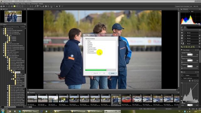The image size is (201, 113).
Task: Click the star rating toolbar icon
Action: point(57,6)
